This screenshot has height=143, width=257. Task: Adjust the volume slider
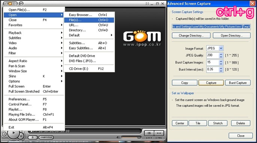(x=131, y=137)
